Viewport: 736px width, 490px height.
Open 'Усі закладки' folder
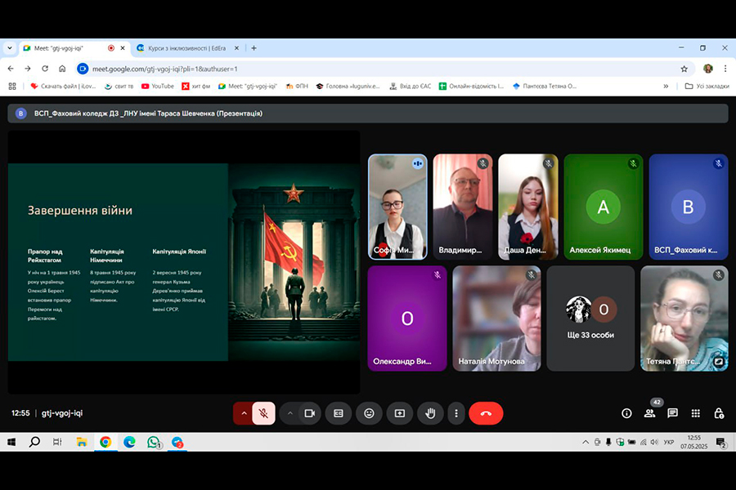[x=707, y=87]
